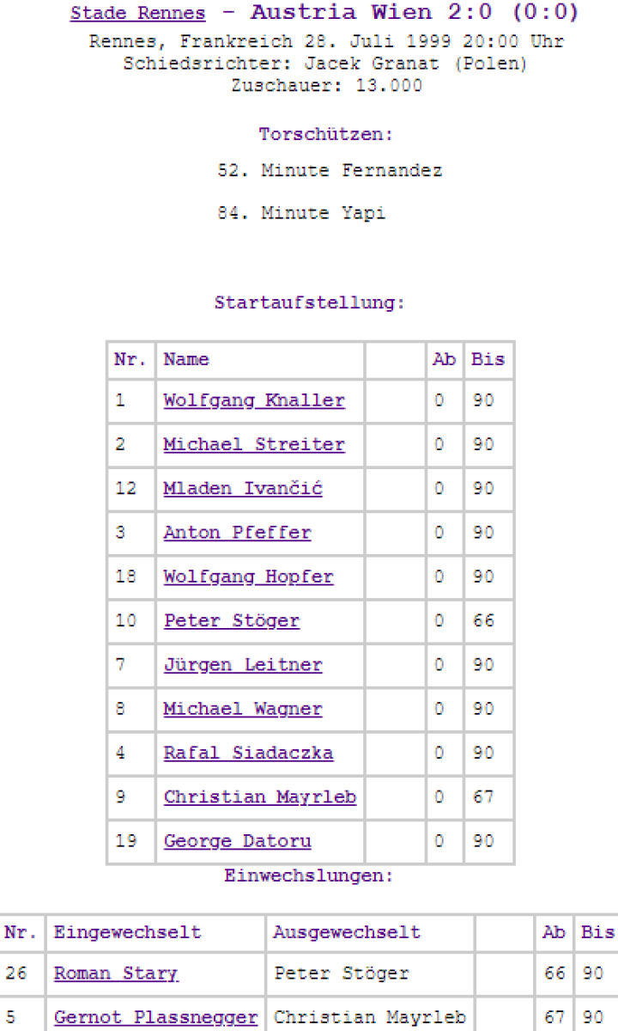Image resolution: width=618 pixels, height=1031 pixels.
Task: Click the Ausgewechselt column header
Action: pyautogui.click(x=347, y=933)
